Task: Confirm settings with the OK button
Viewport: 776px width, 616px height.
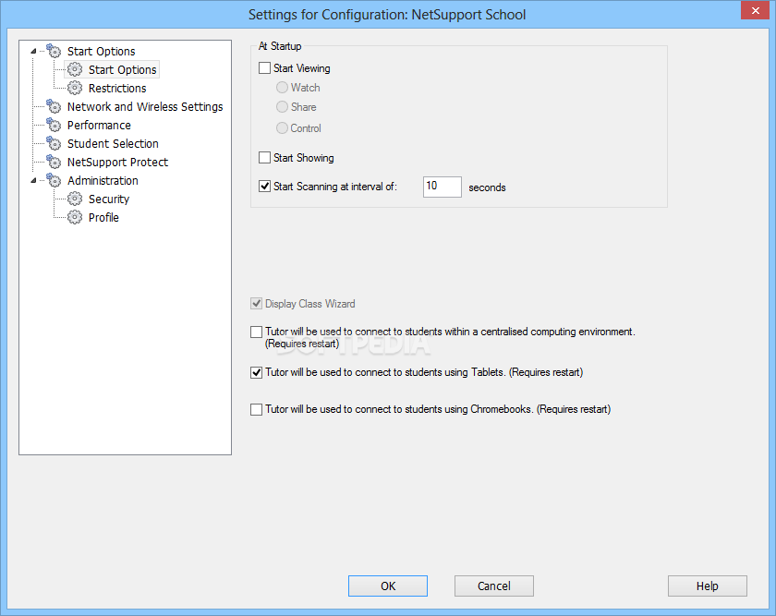Action: 388,586
